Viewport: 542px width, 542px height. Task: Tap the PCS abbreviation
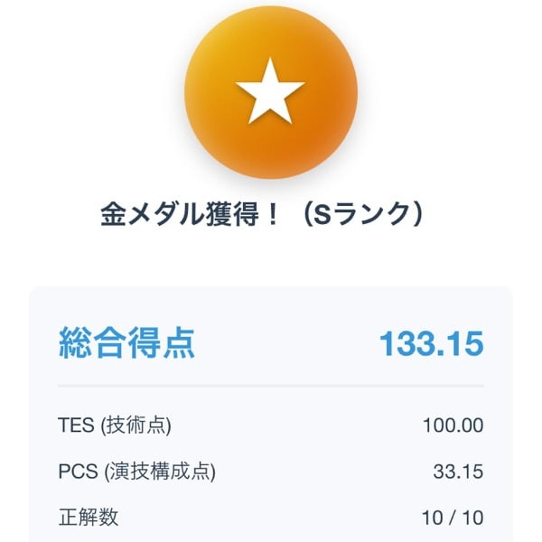tap(77, 471)
